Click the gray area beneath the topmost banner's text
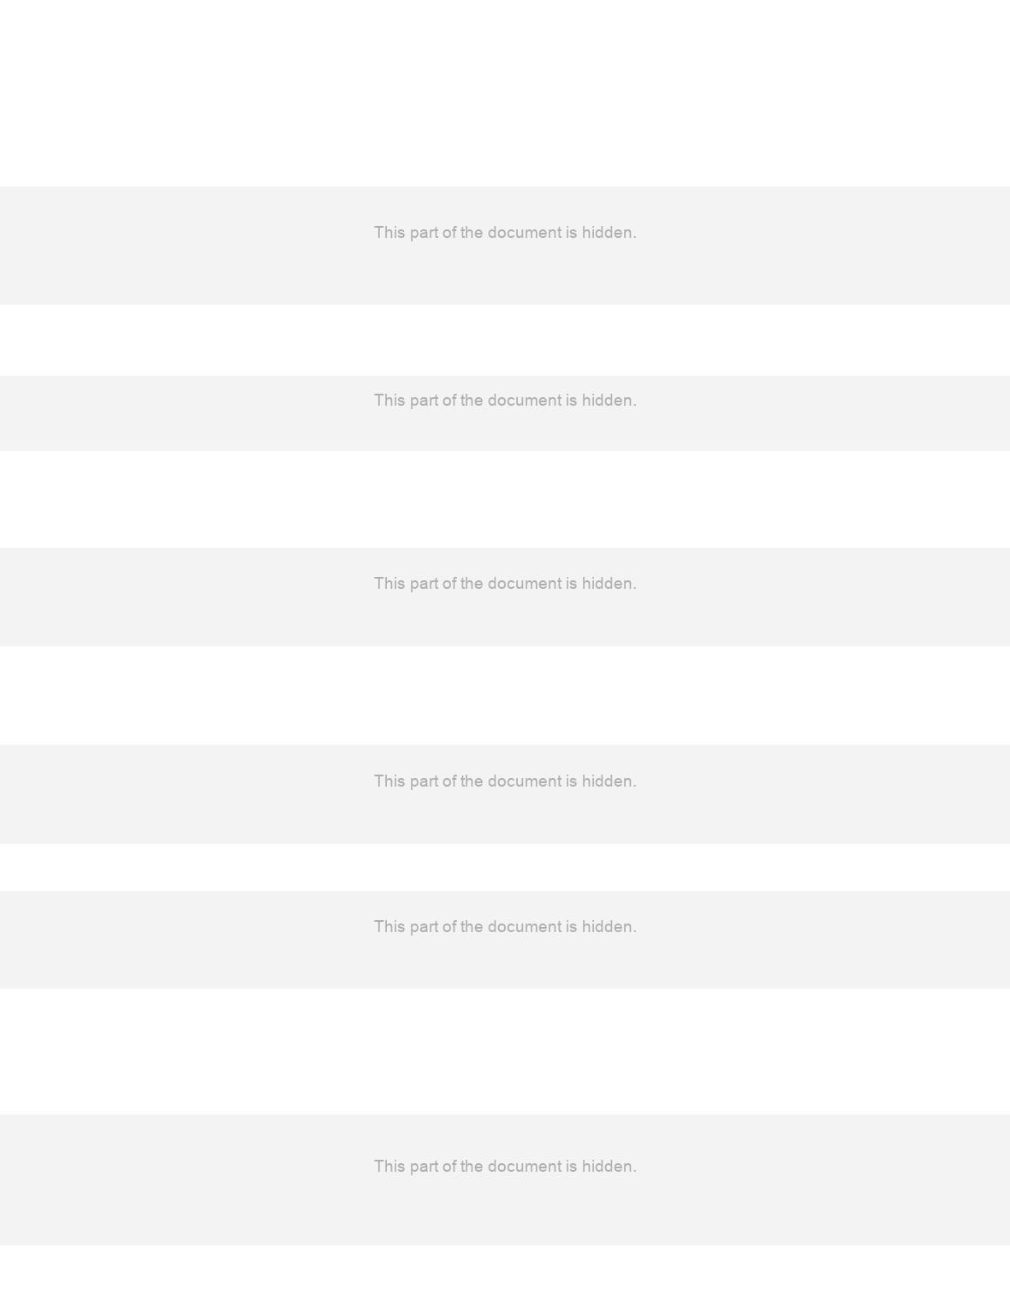This screenshot has height=1307, width=1010. pos(505,274)
